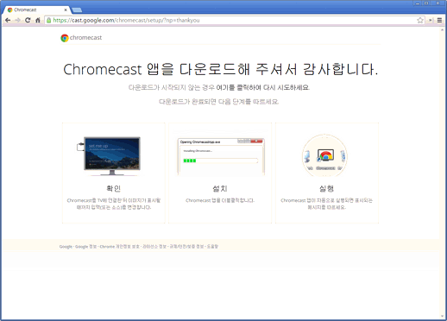This screenshot has height=321, width=447.
Task: Close the Chrome window
Action: click(x=438, y=3)
